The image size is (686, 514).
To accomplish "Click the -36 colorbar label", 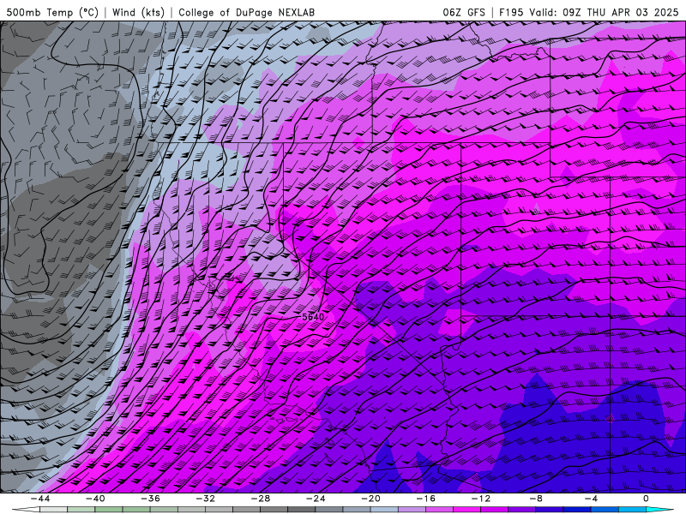I will (151, 499).
